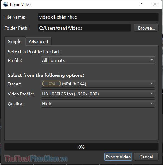Click the Folder Path text field

click(85, 28)
